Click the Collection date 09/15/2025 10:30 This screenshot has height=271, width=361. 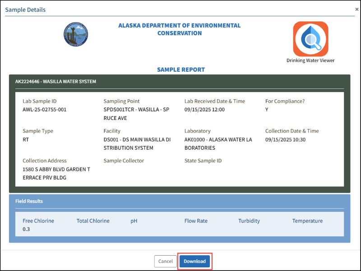[285, 139]
